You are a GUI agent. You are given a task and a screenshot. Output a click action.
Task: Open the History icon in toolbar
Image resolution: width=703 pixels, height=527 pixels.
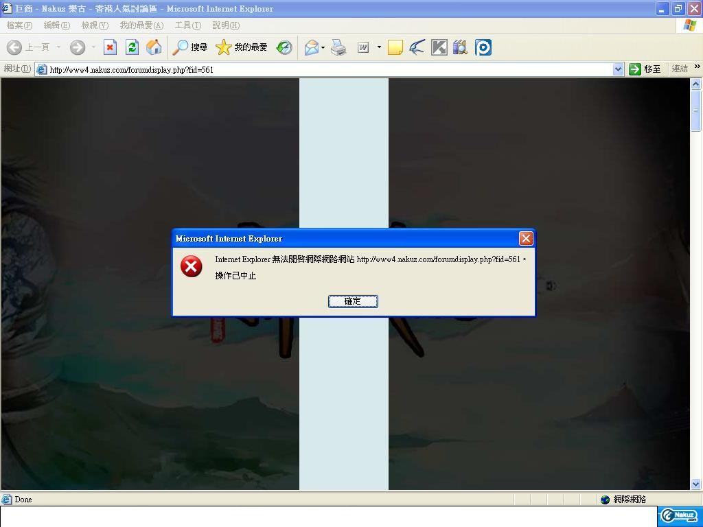(284, 47)
